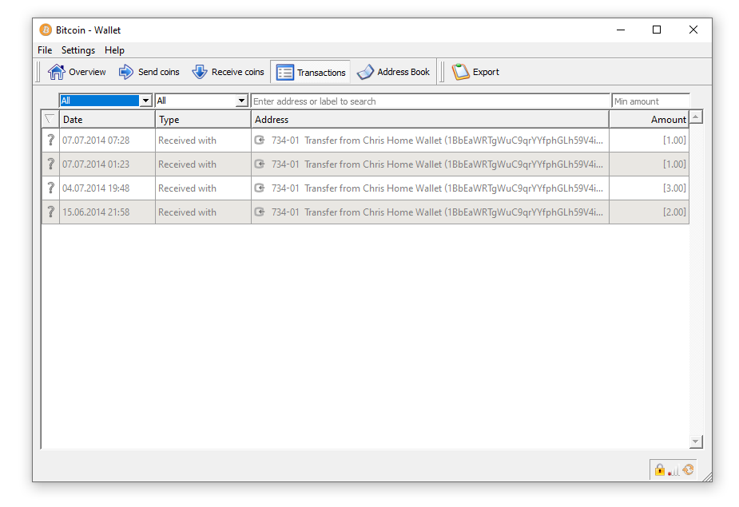Open the Overview page

(77, 72)
